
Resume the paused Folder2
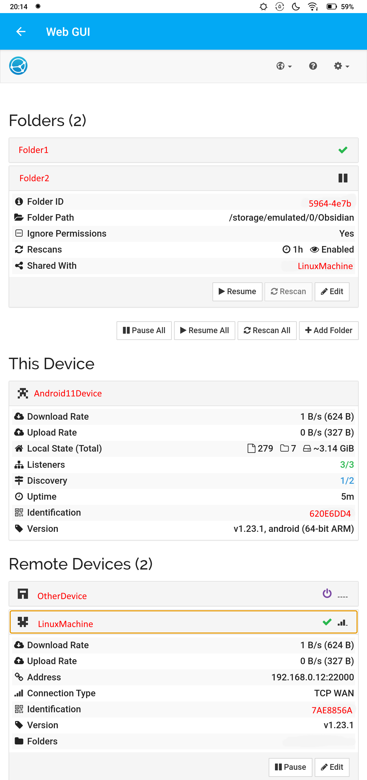click(x=237, y=292)
